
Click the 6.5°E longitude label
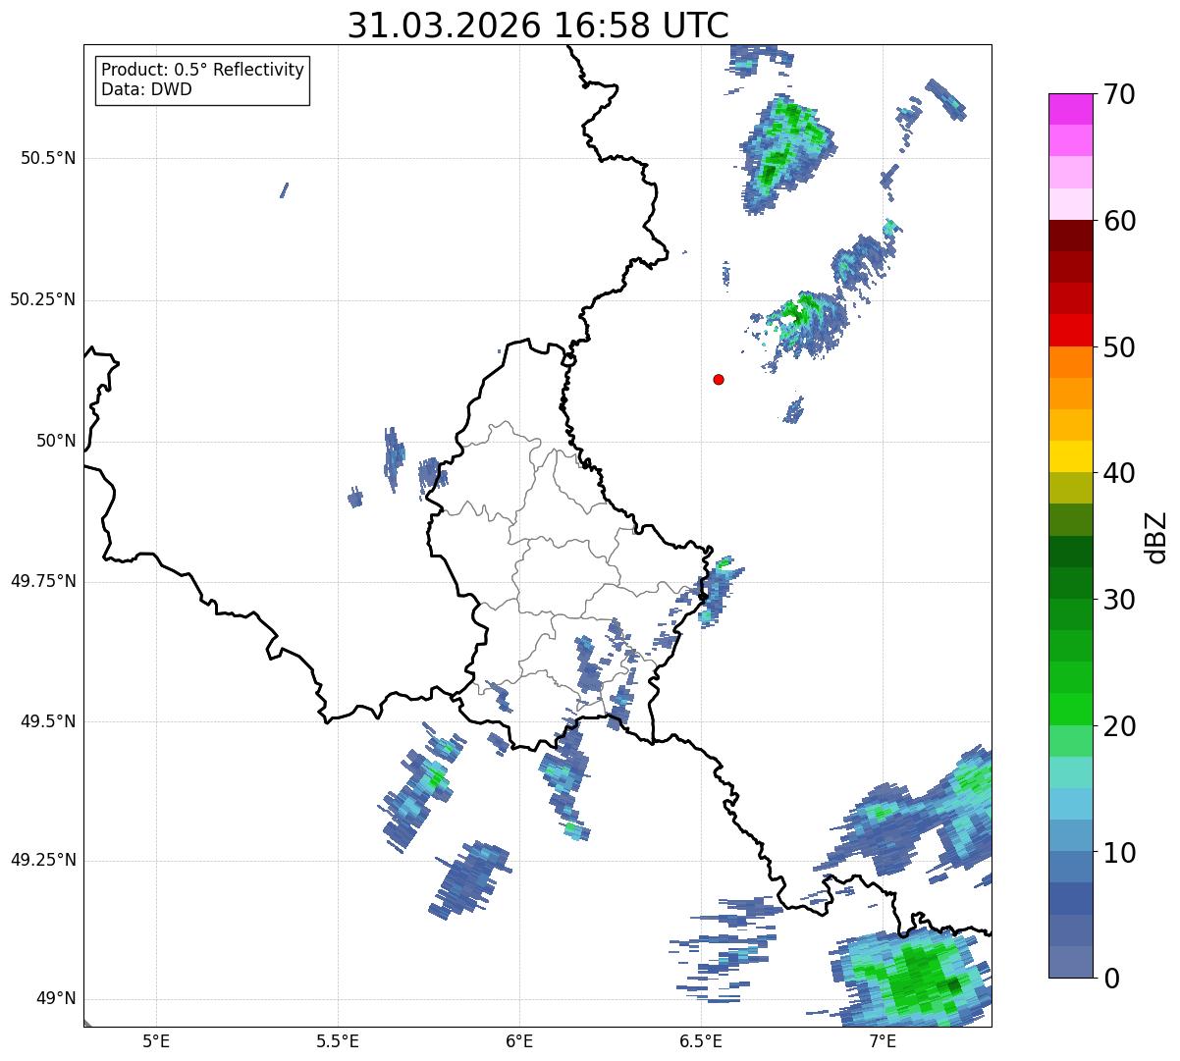[x=701, y=1040]
